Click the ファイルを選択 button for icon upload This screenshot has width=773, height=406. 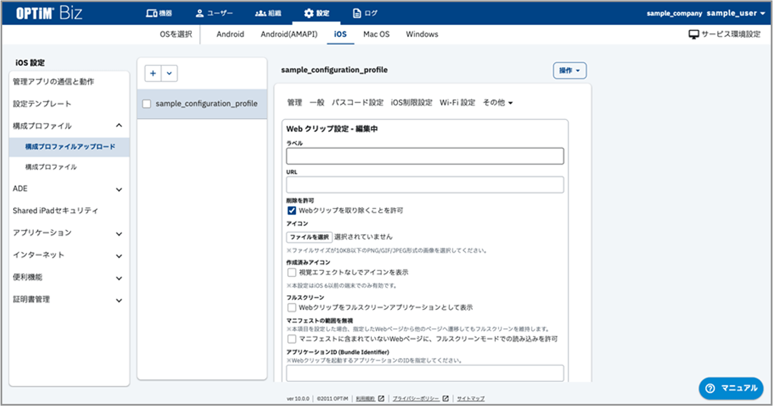click(309, 237)
